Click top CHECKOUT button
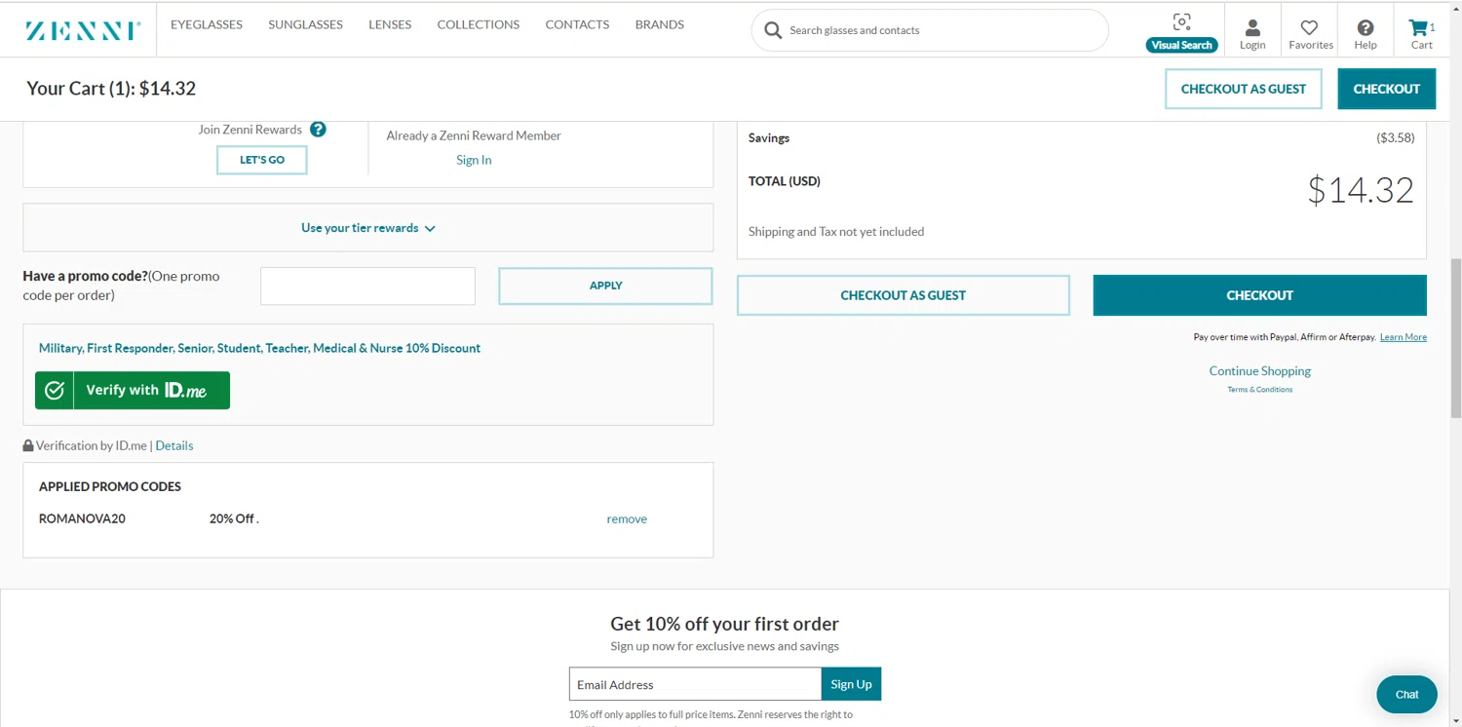The height and width of the screenshot is (727, 1462). 1386,89
